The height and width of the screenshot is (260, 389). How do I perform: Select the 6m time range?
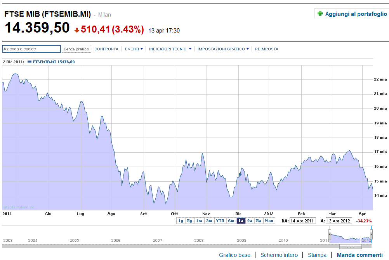(231, 221)
